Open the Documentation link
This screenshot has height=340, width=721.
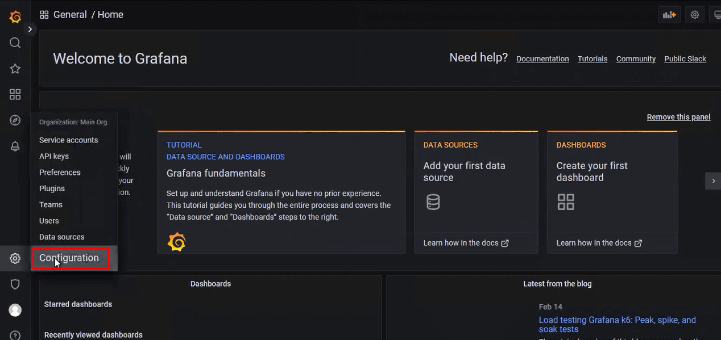542,58
